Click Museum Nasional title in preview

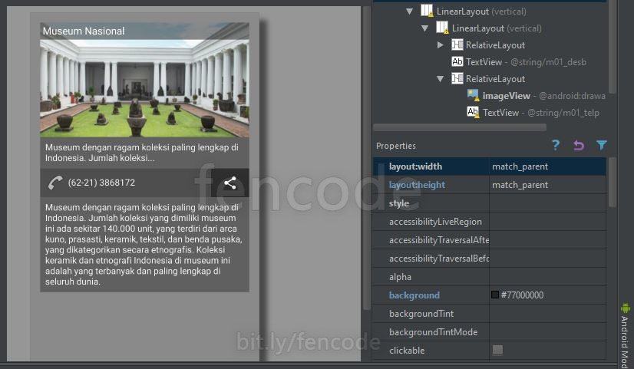(84, 31)
